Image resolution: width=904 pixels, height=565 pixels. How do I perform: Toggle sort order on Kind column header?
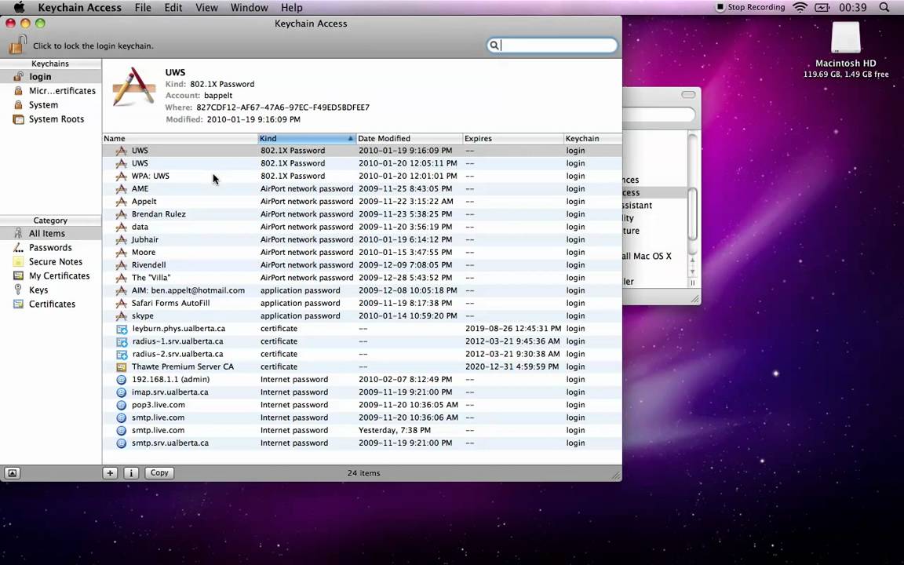pyautogui.click(x=307, y=138)
